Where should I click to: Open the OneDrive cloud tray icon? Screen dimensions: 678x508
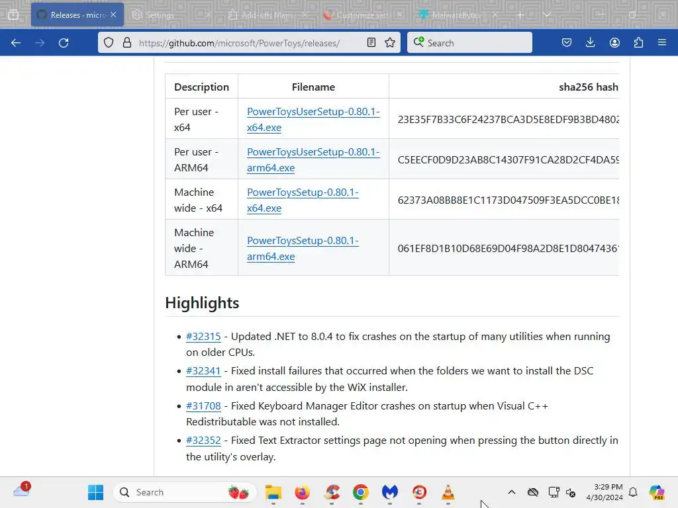pyautogui.click(x=533, y=492)
